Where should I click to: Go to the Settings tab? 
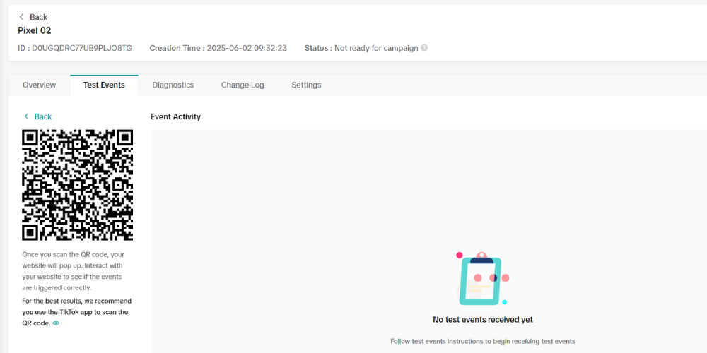pos(306,85)
